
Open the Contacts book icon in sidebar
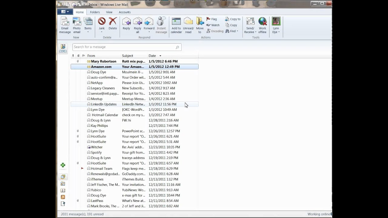pos(63,190)
